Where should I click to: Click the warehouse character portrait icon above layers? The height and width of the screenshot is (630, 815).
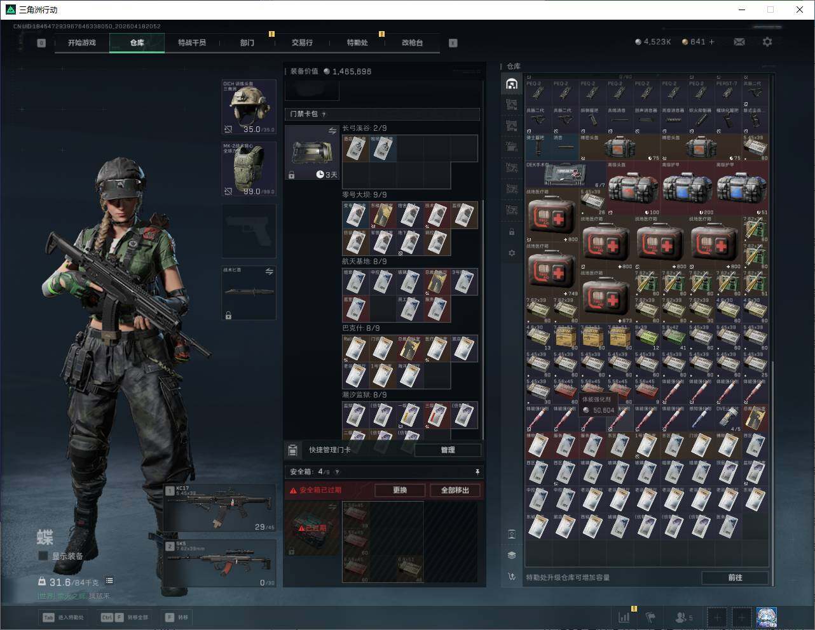pyautogui.click(x=512, y=534)
